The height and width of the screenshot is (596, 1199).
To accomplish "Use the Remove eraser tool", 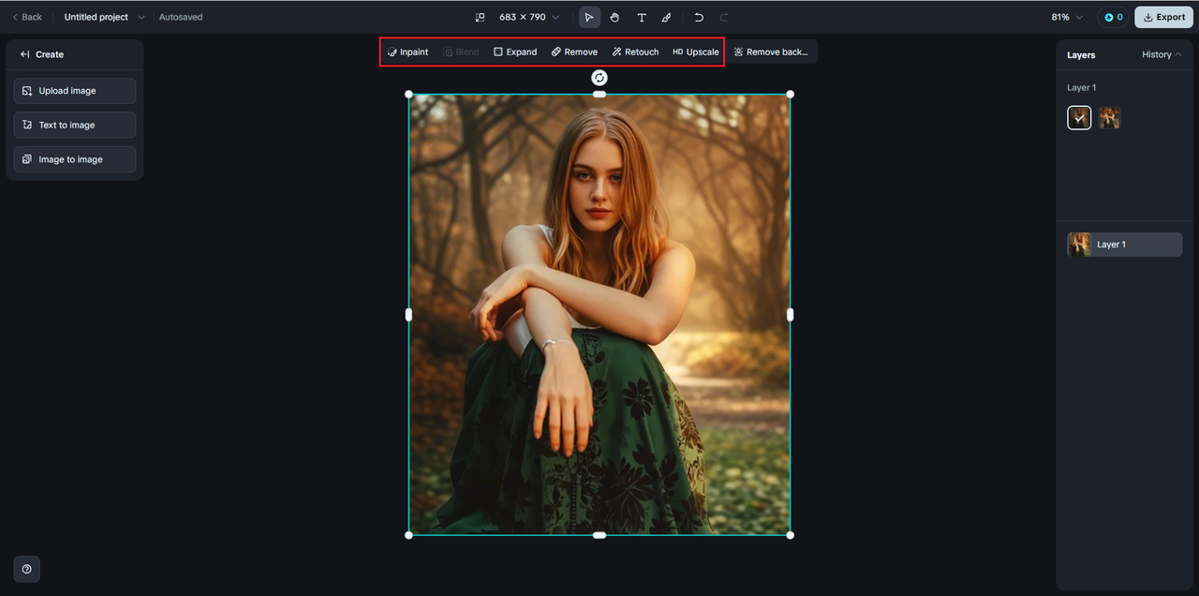I will pos(574,52).
